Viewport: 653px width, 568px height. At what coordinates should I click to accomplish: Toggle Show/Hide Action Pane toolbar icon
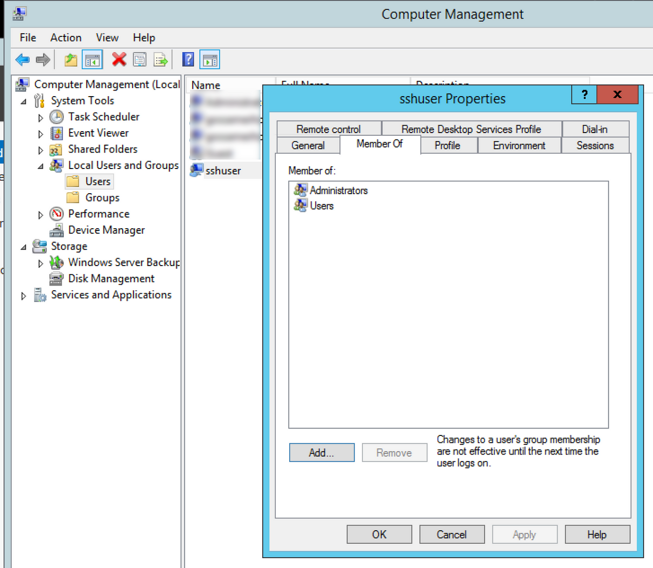coord(210,60)
